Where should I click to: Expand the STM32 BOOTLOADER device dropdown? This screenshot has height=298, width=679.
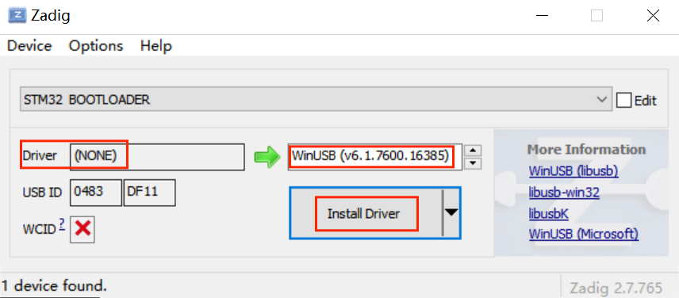click(x=316, y=100)
